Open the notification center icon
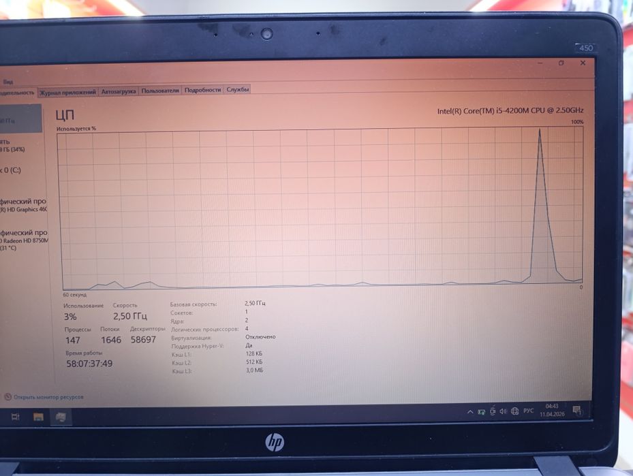Screen dimensions: 633x476 coord(577,410)
